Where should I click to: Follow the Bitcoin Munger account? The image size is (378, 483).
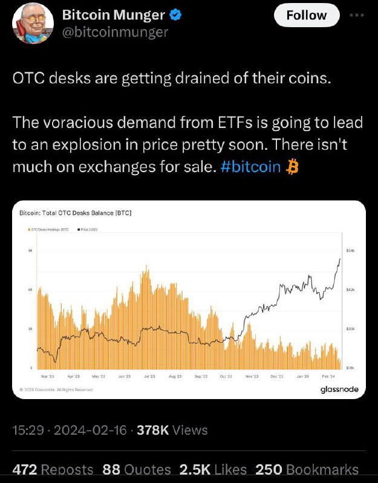[x=307, y=15]
